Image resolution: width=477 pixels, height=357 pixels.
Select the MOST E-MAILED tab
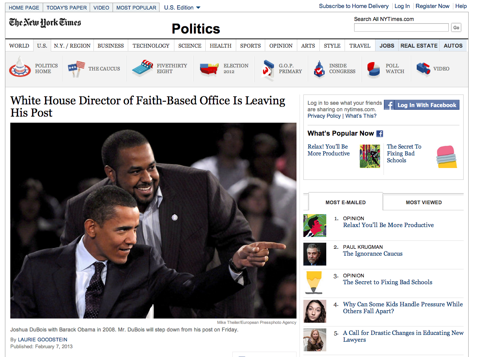[345, 202]
